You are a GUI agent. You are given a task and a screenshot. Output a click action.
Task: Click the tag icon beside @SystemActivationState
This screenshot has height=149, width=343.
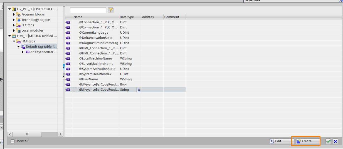68,69
